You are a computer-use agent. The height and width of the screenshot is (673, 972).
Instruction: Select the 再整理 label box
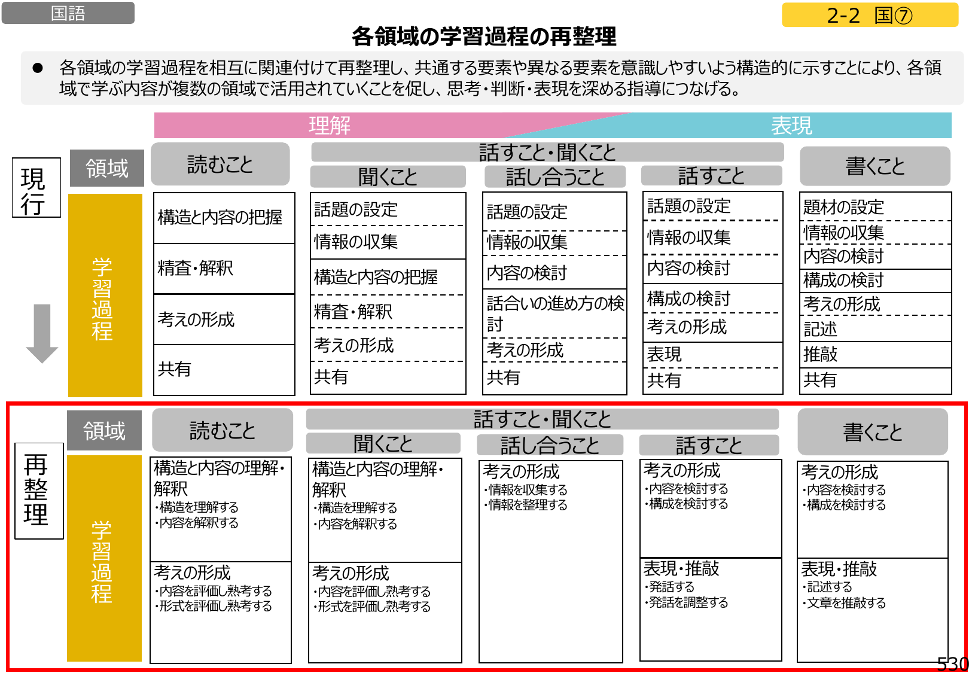[x=39, y=491]
